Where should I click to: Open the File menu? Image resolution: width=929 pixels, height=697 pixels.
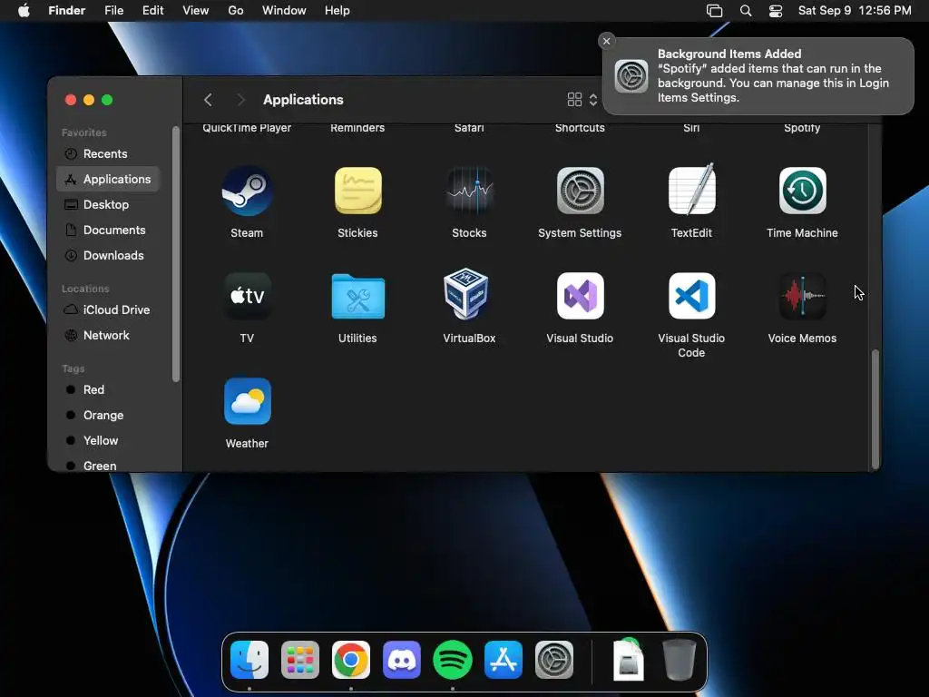(x=113, y=11)
